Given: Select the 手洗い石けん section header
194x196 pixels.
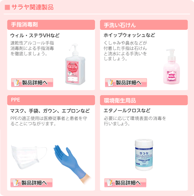Looking at the screenshot, I should [144, 25].
